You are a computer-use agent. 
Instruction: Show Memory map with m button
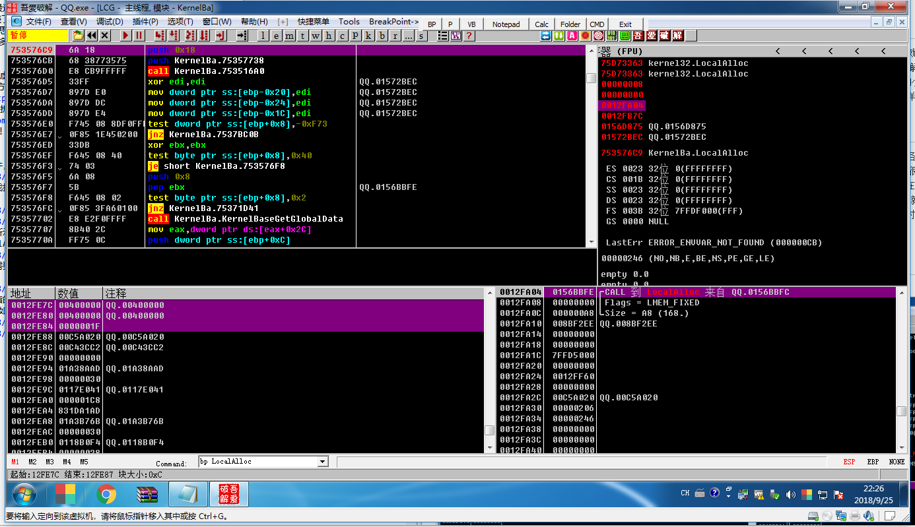coord(289,36)
